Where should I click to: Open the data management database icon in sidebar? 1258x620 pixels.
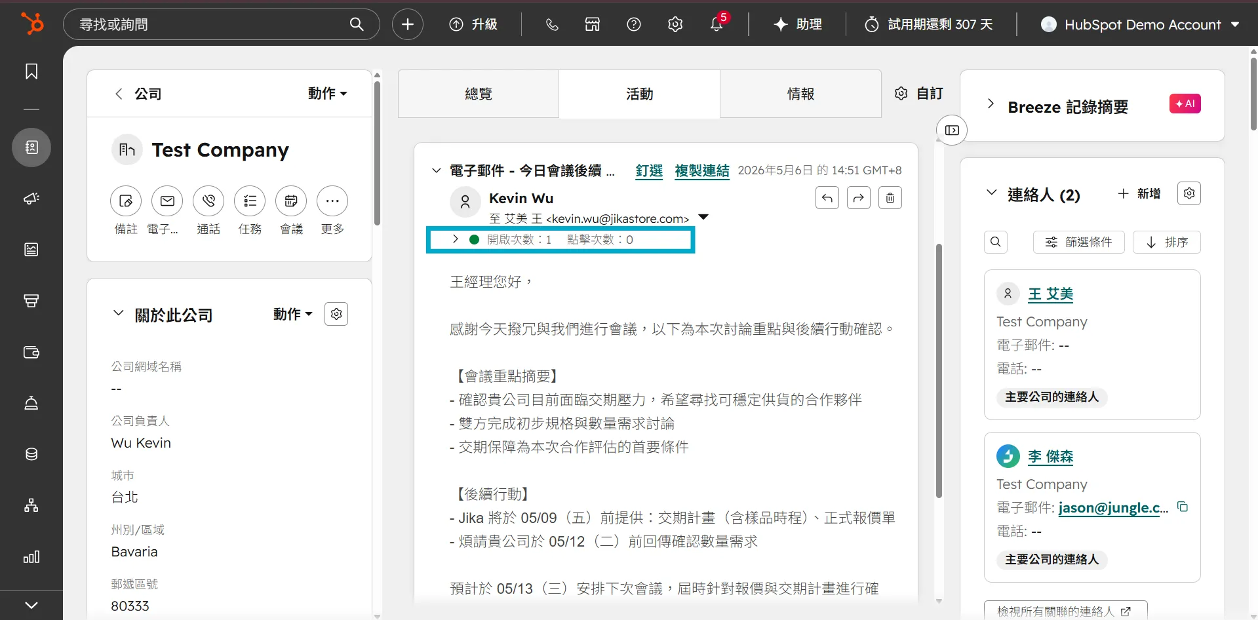31,454
